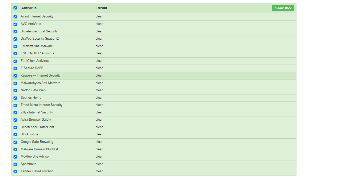Toggle Malwarebytes Anti-Malware checkbox
The width and height of the screenshot is (340, 176).
pos(15,83)
